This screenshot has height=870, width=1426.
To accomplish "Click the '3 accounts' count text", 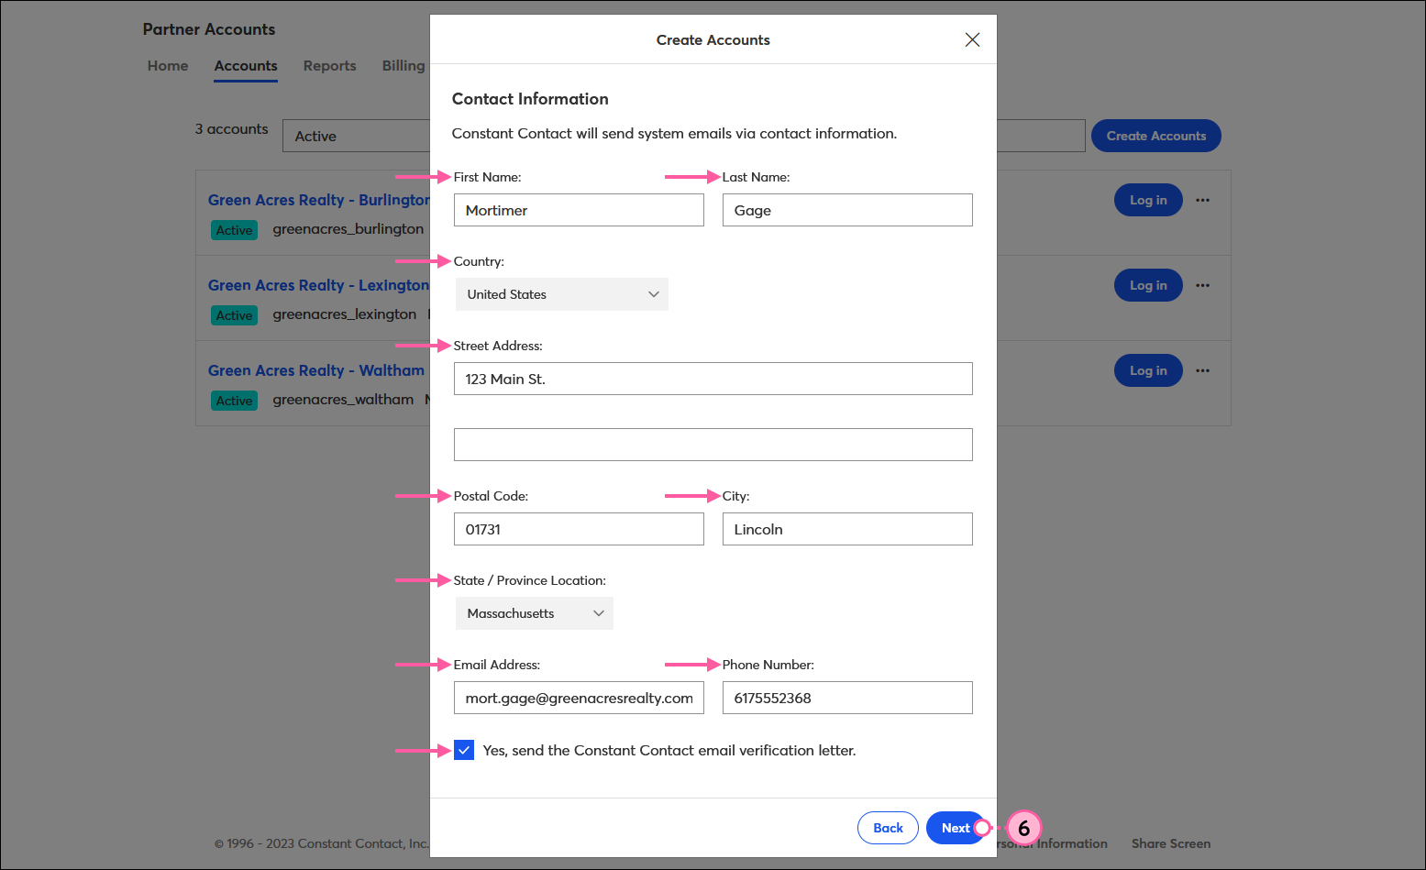I will pos(231,129).
